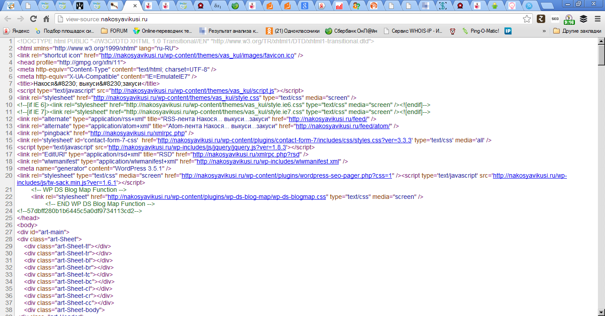Click the div id="art-main" line
Viewport: 605px width, 316px height.
pos(43,232)
